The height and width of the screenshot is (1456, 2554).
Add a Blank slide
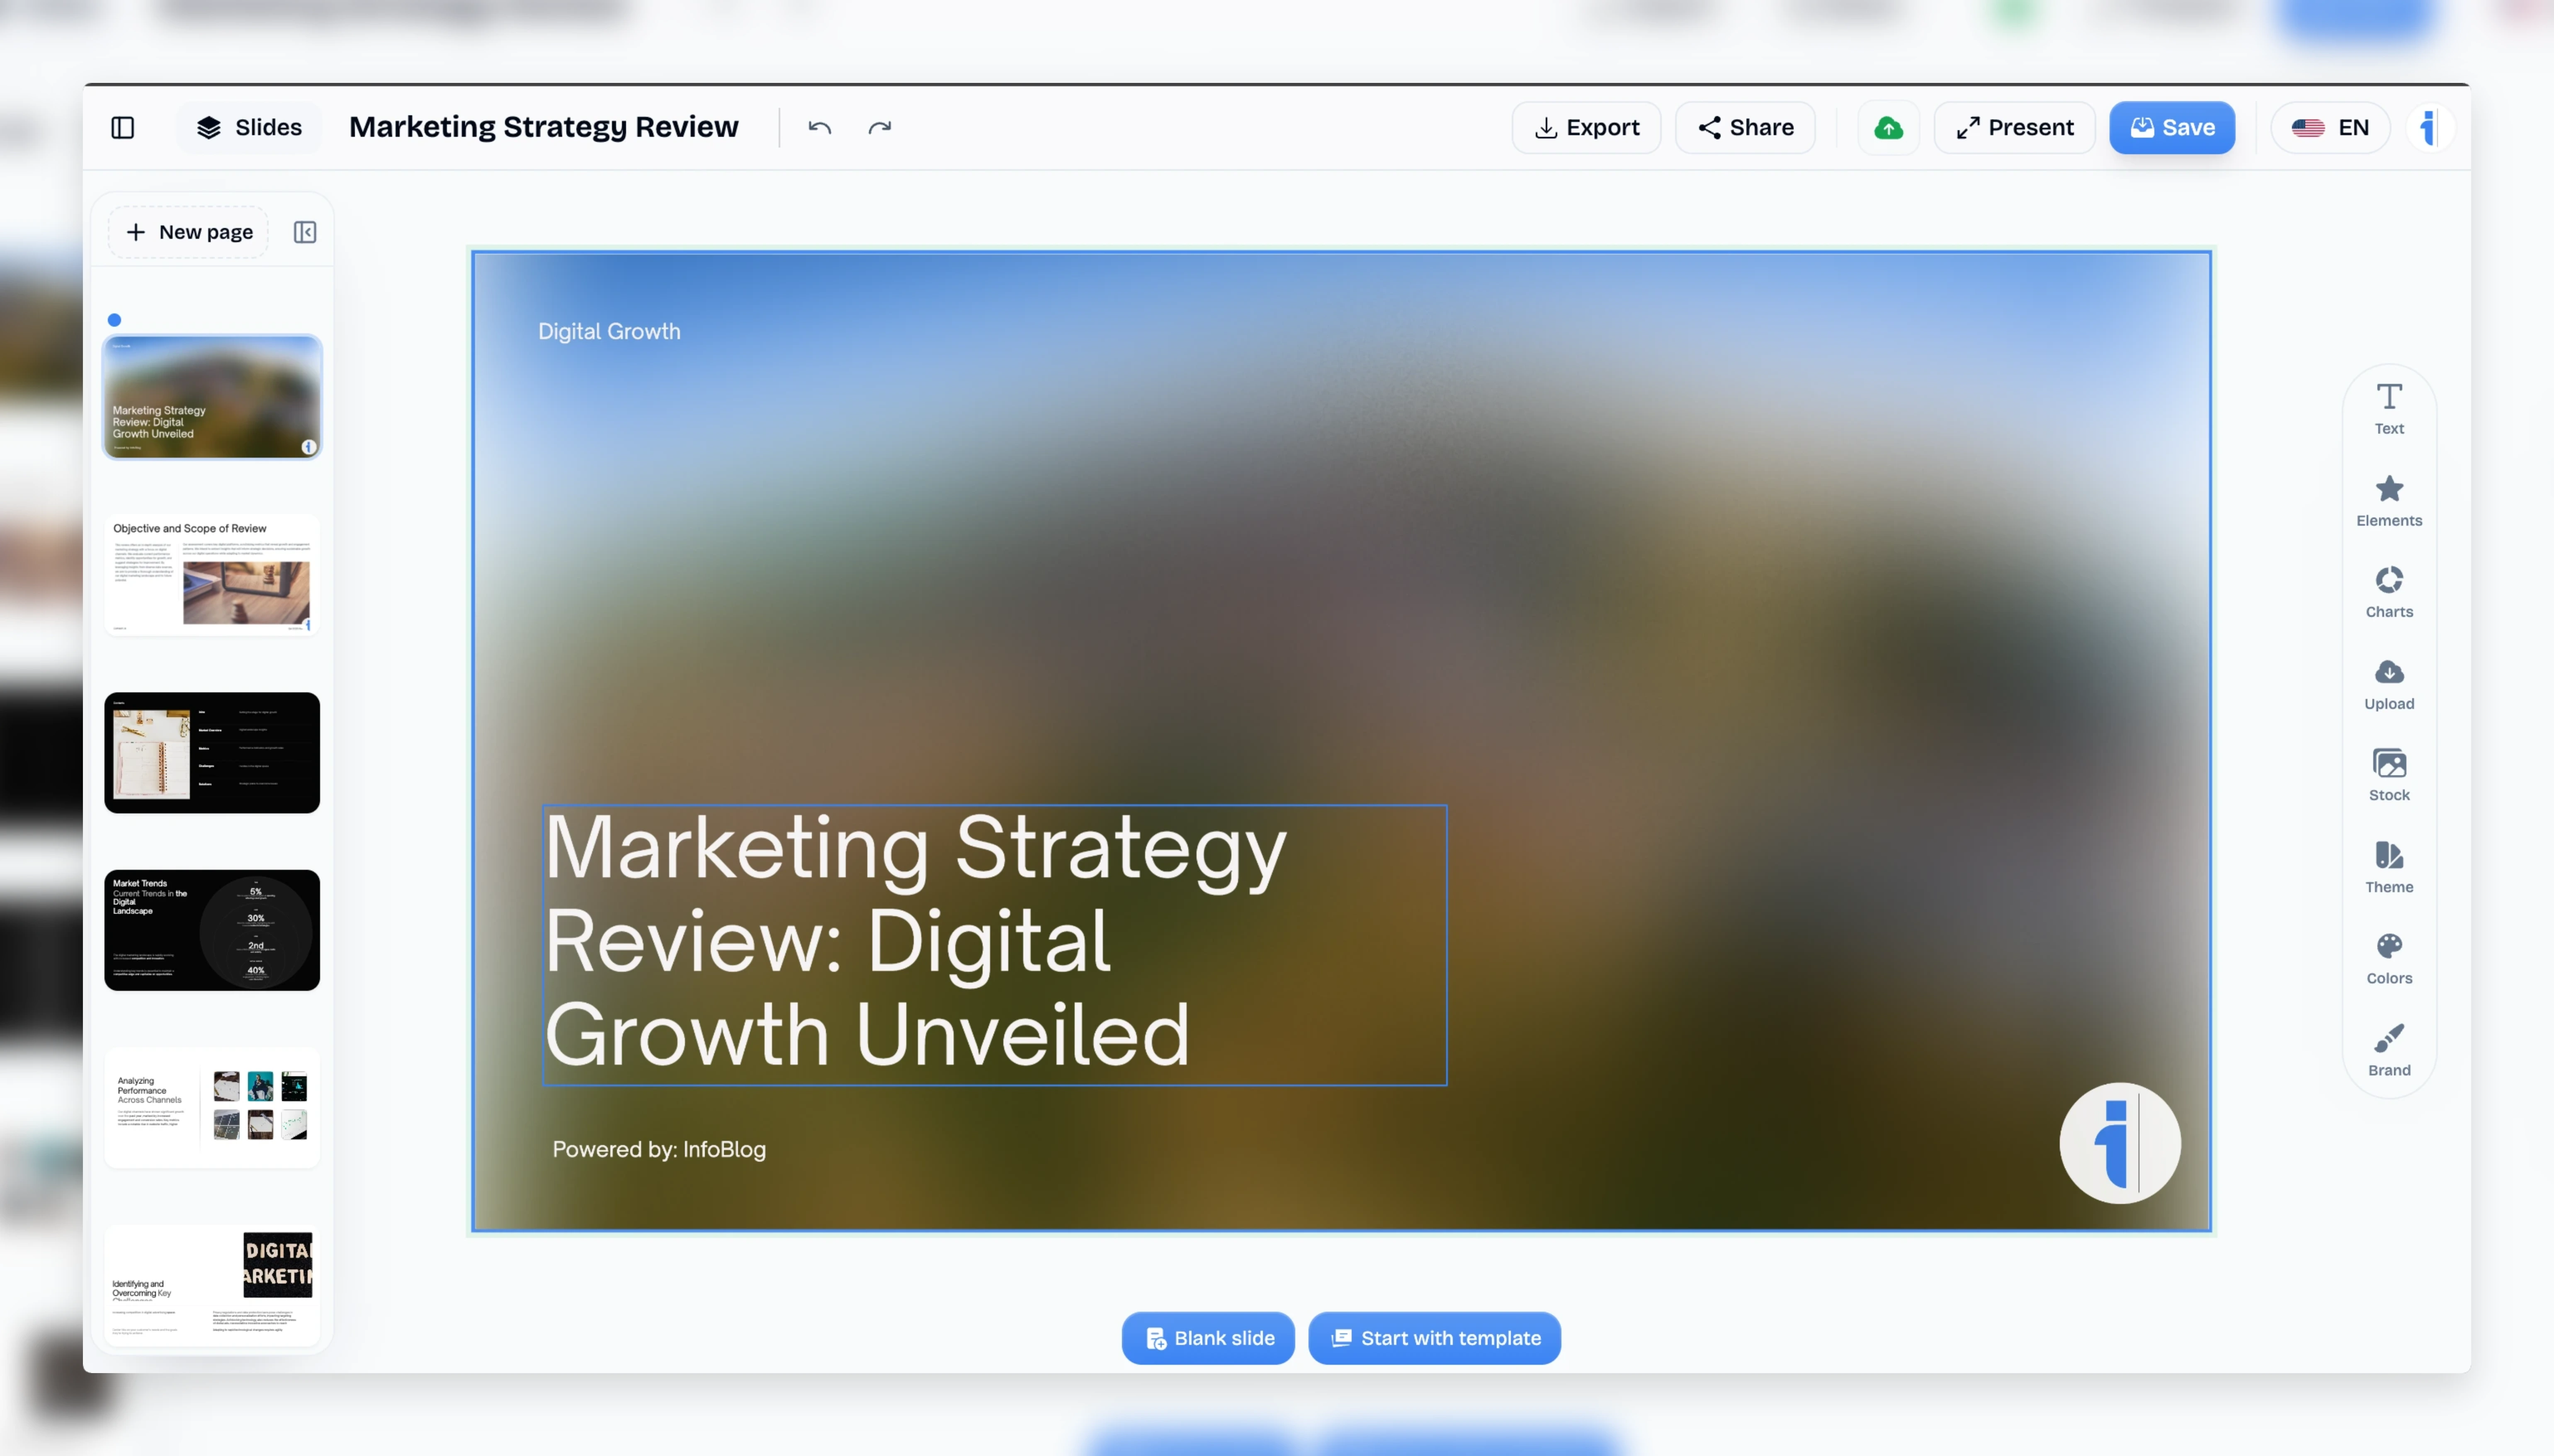tap(1208, 1338)
